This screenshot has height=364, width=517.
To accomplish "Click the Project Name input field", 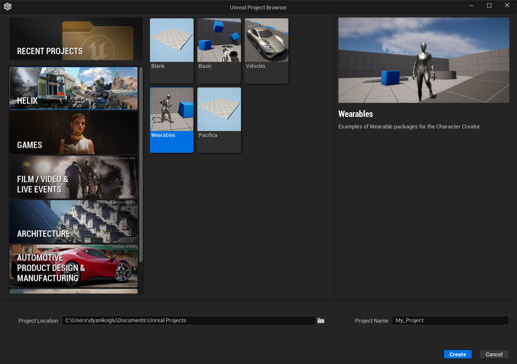I will tap(450, 320).
